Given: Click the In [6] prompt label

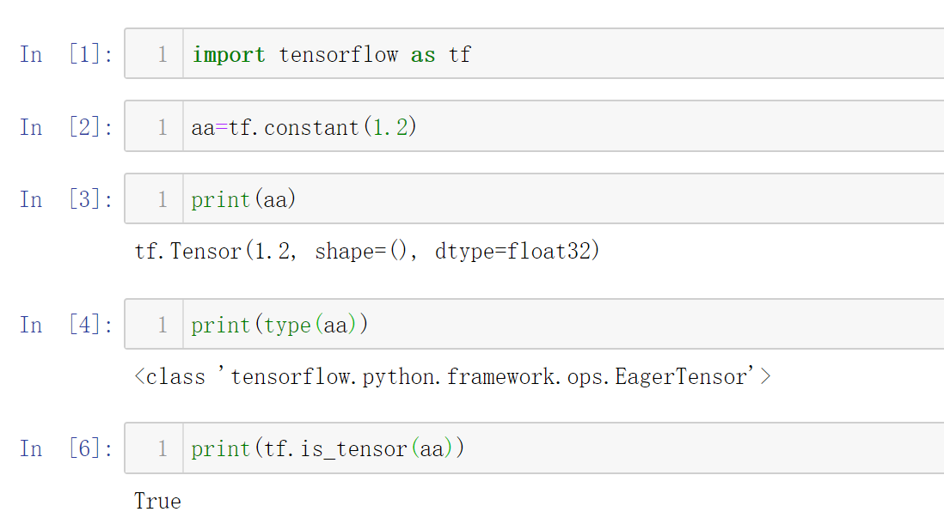Looking at the screenshot, I should pyautogui.click(x=66, y=448).
